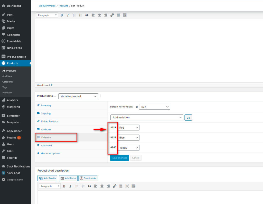Open Get more options tab
Viewport: 263px width, 204px height.
(71, 153)
